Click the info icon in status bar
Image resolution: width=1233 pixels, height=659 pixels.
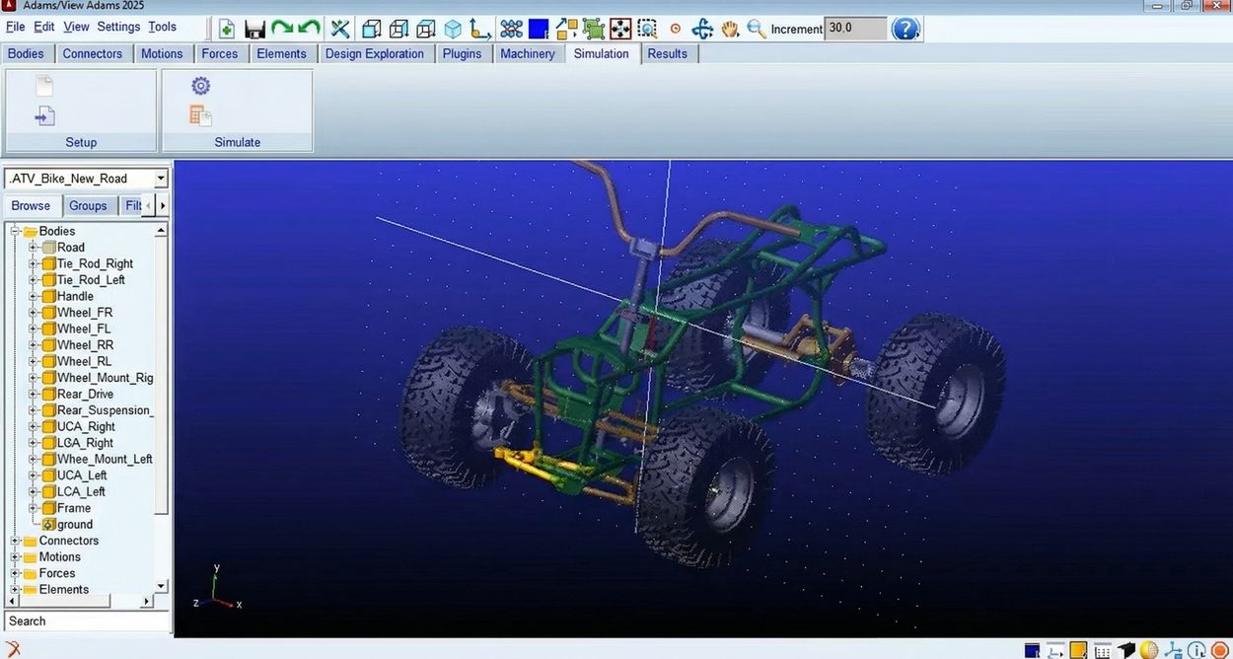[x=1197, y=650]
